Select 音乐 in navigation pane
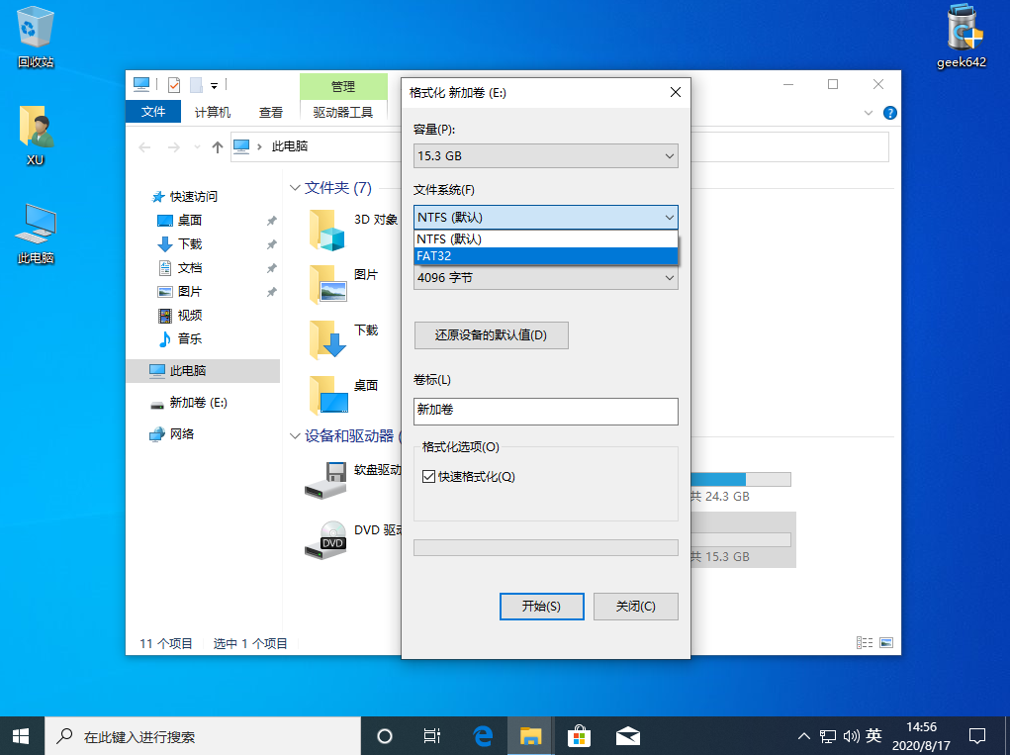 point(189,338)
